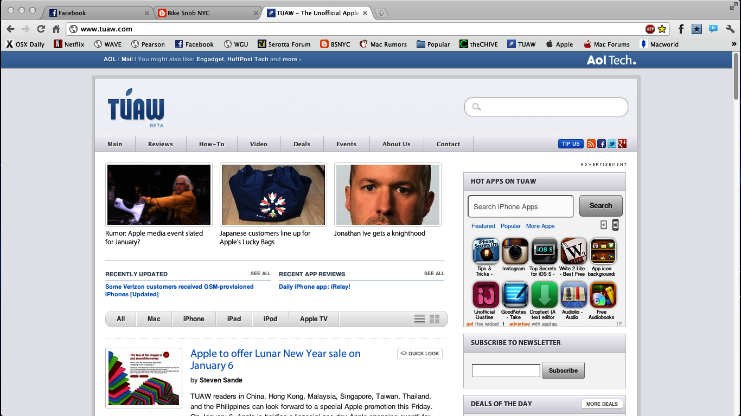This screenshot has width=741, height=416.
Task: Open Top Secrets for iOS 5 app icon
Action: click(x=544, y=251)
